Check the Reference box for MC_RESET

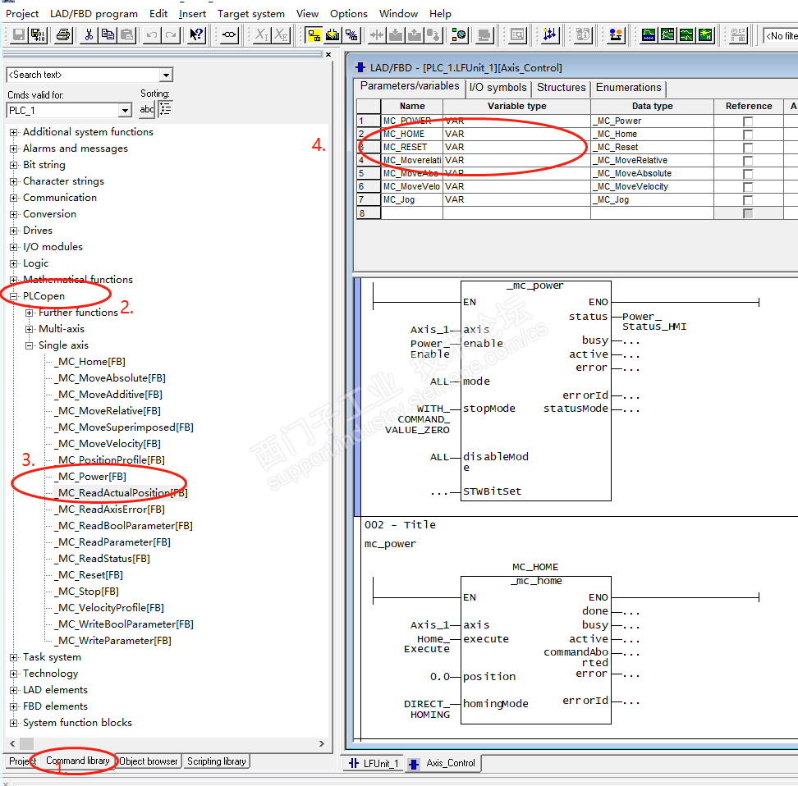pos(748,148)
